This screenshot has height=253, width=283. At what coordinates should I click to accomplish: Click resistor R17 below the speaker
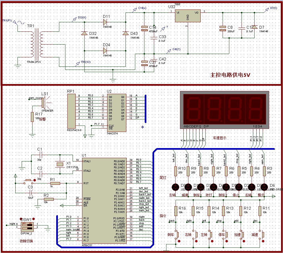pos(32,117)
